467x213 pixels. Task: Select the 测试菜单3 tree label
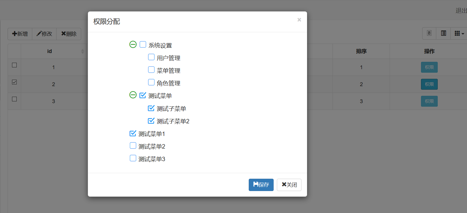[152, 159]
